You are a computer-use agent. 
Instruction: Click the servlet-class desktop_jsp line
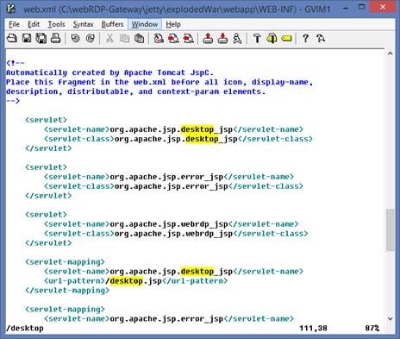point(178,139)
